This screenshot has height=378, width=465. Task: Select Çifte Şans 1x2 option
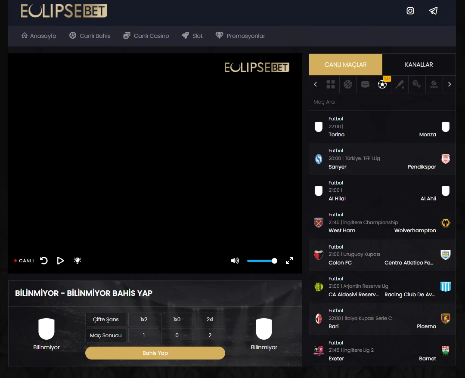pos(144,320)
